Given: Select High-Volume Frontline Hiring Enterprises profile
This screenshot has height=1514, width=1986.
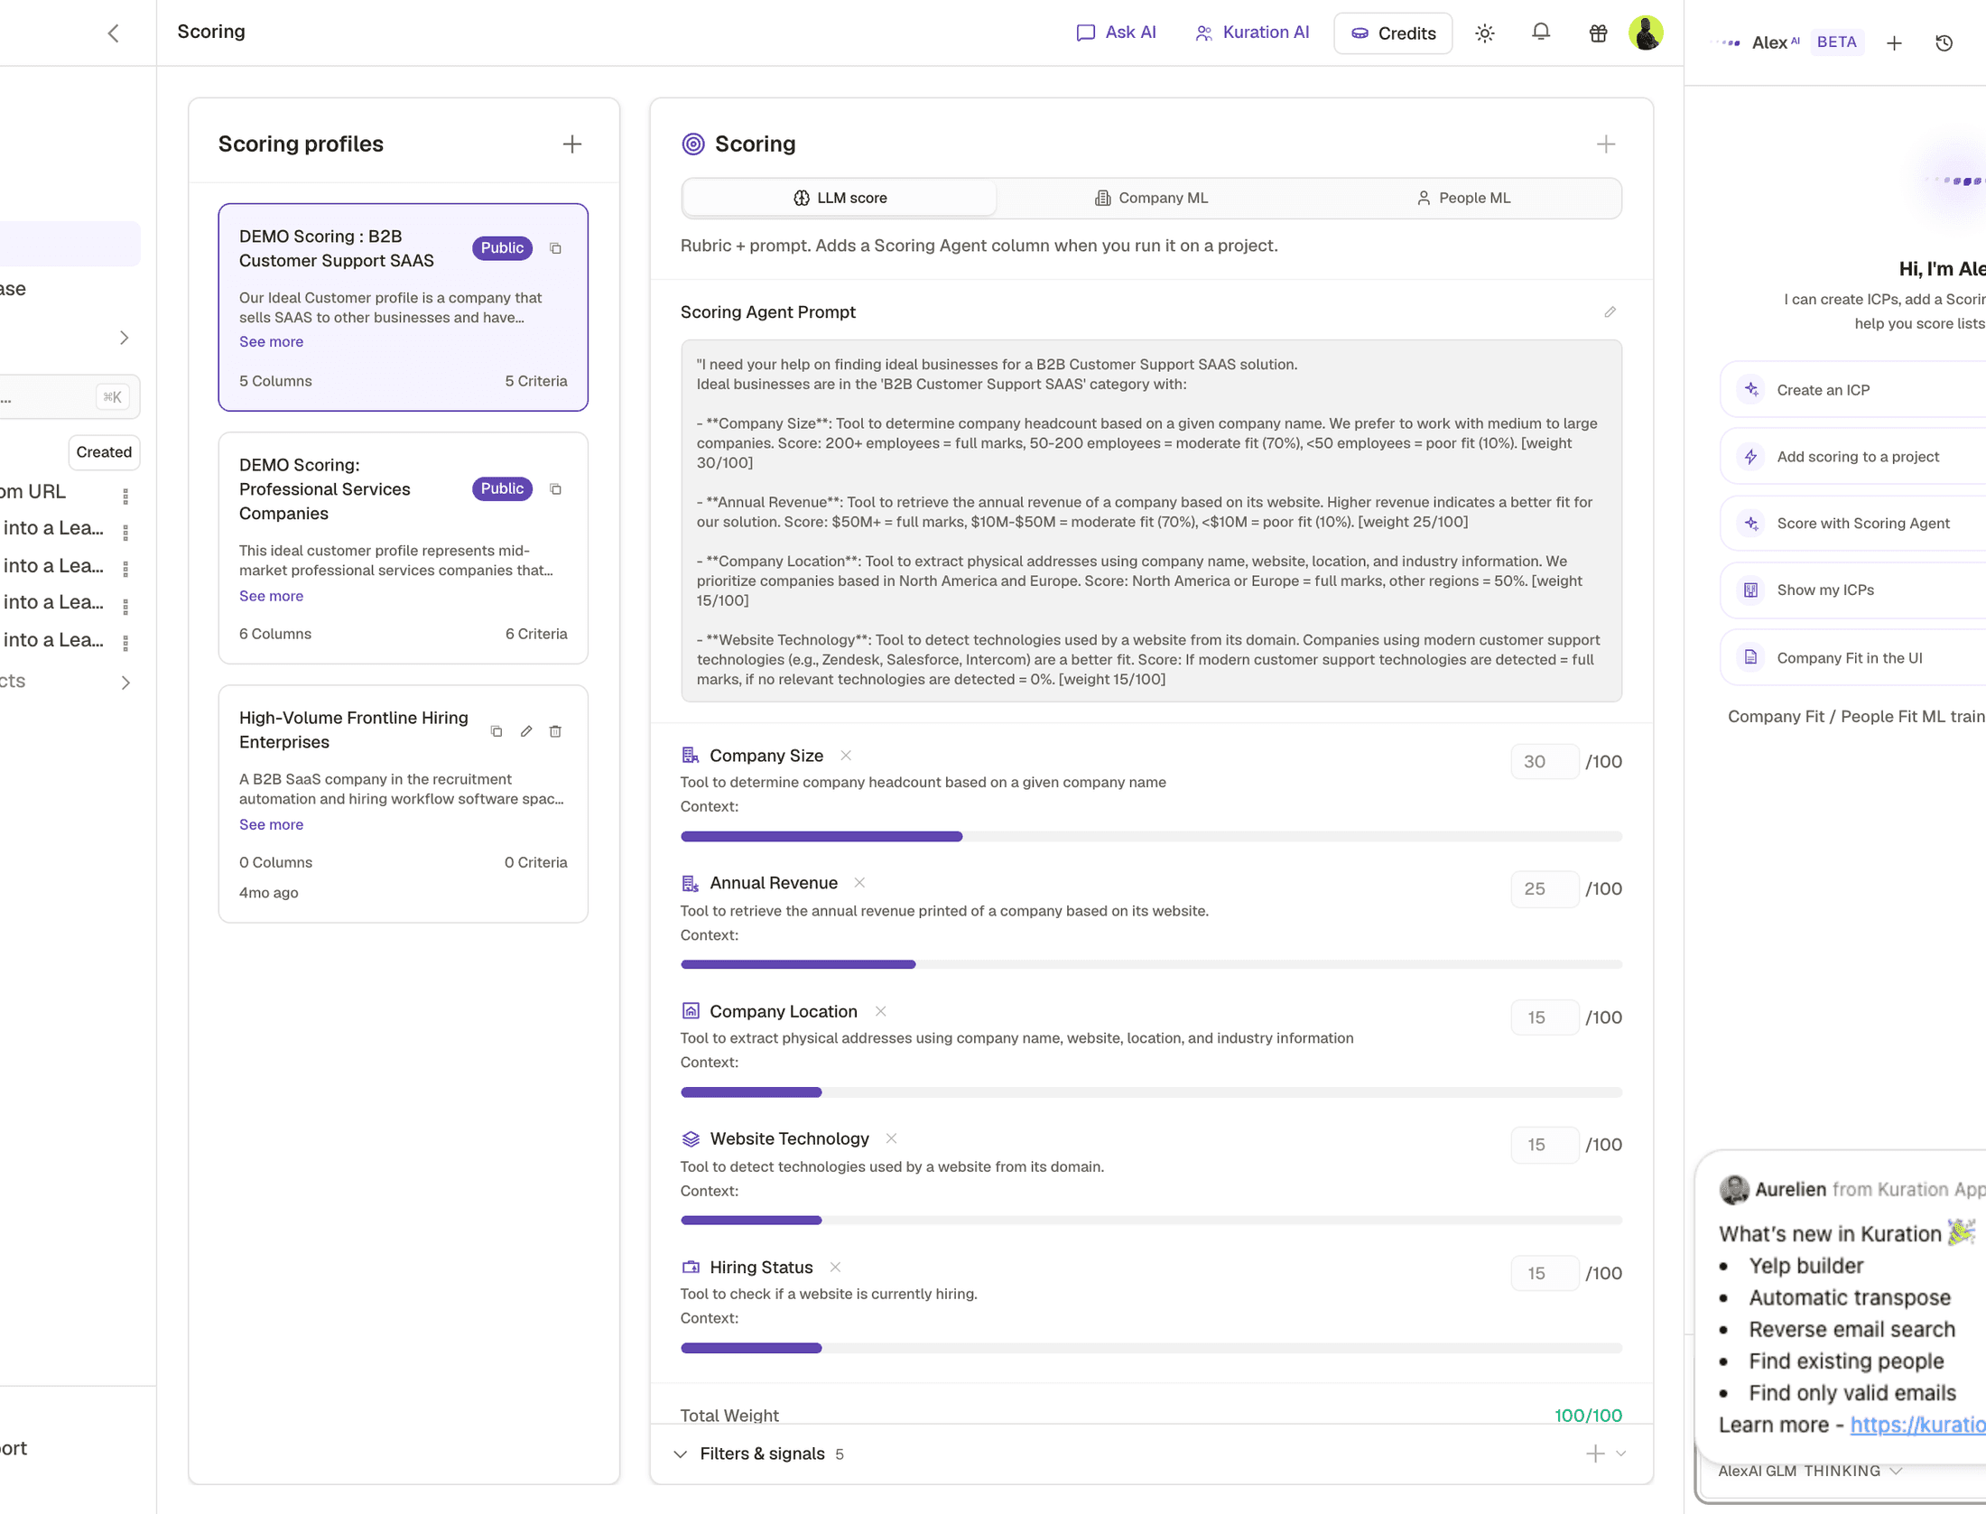Looking at the screenshot, I should (403, 804).
